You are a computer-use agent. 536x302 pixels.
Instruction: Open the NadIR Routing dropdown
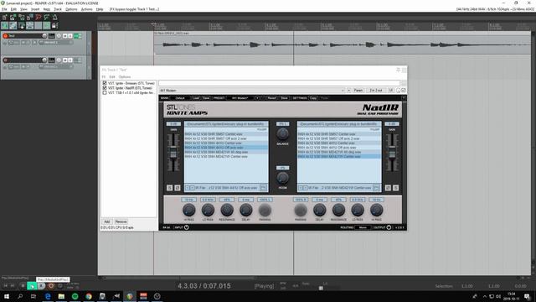tap(363, 227)
